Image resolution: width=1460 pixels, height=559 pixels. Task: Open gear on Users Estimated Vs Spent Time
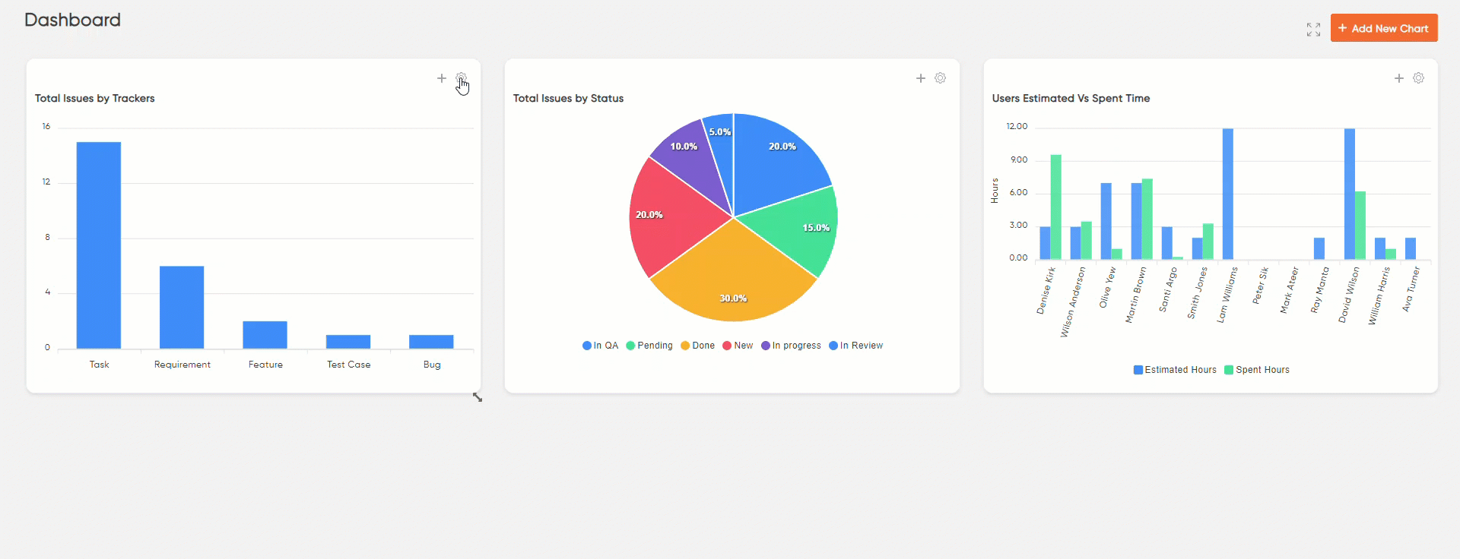[1418, 78]
